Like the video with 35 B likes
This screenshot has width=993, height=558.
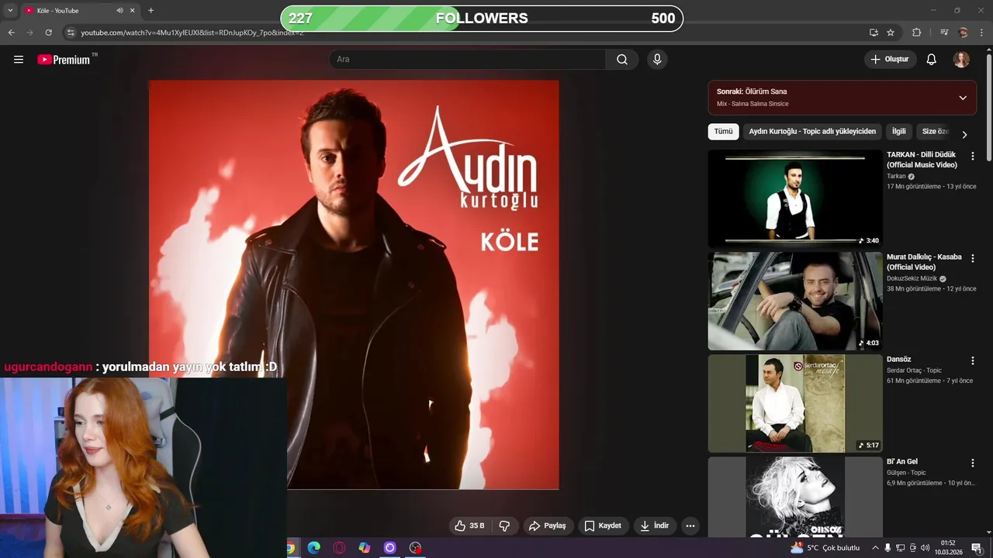pyautogui.click(x=470, y=526)
